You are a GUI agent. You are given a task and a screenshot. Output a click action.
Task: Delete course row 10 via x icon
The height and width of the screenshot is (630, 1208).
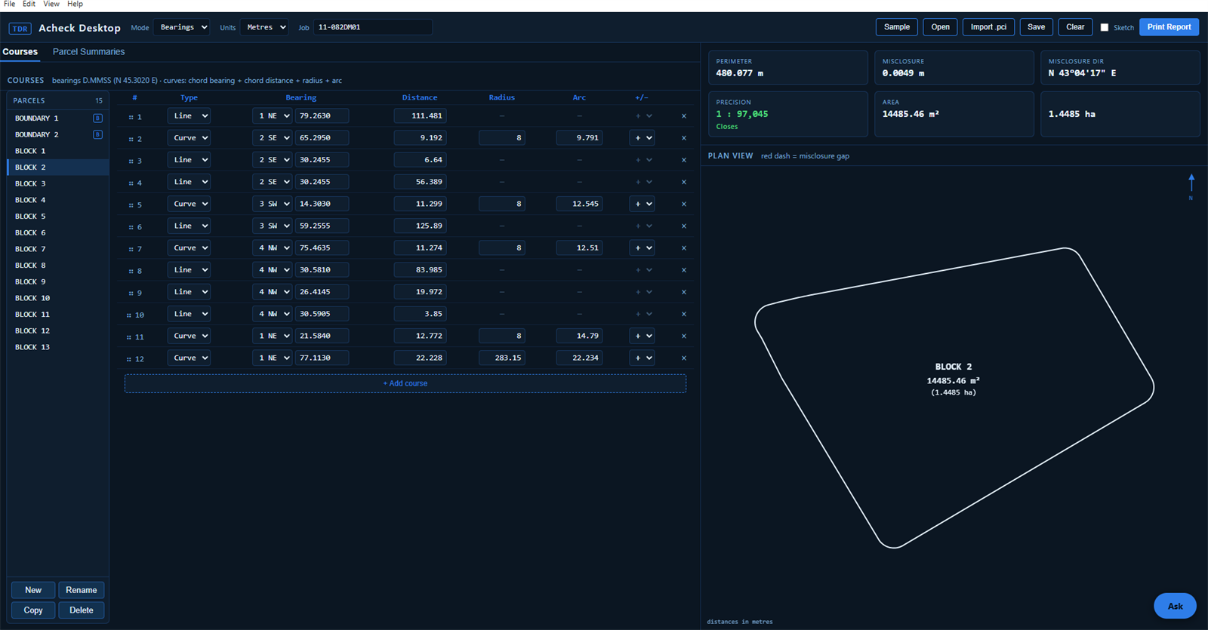pyautogui.click(x=684, y=314)
